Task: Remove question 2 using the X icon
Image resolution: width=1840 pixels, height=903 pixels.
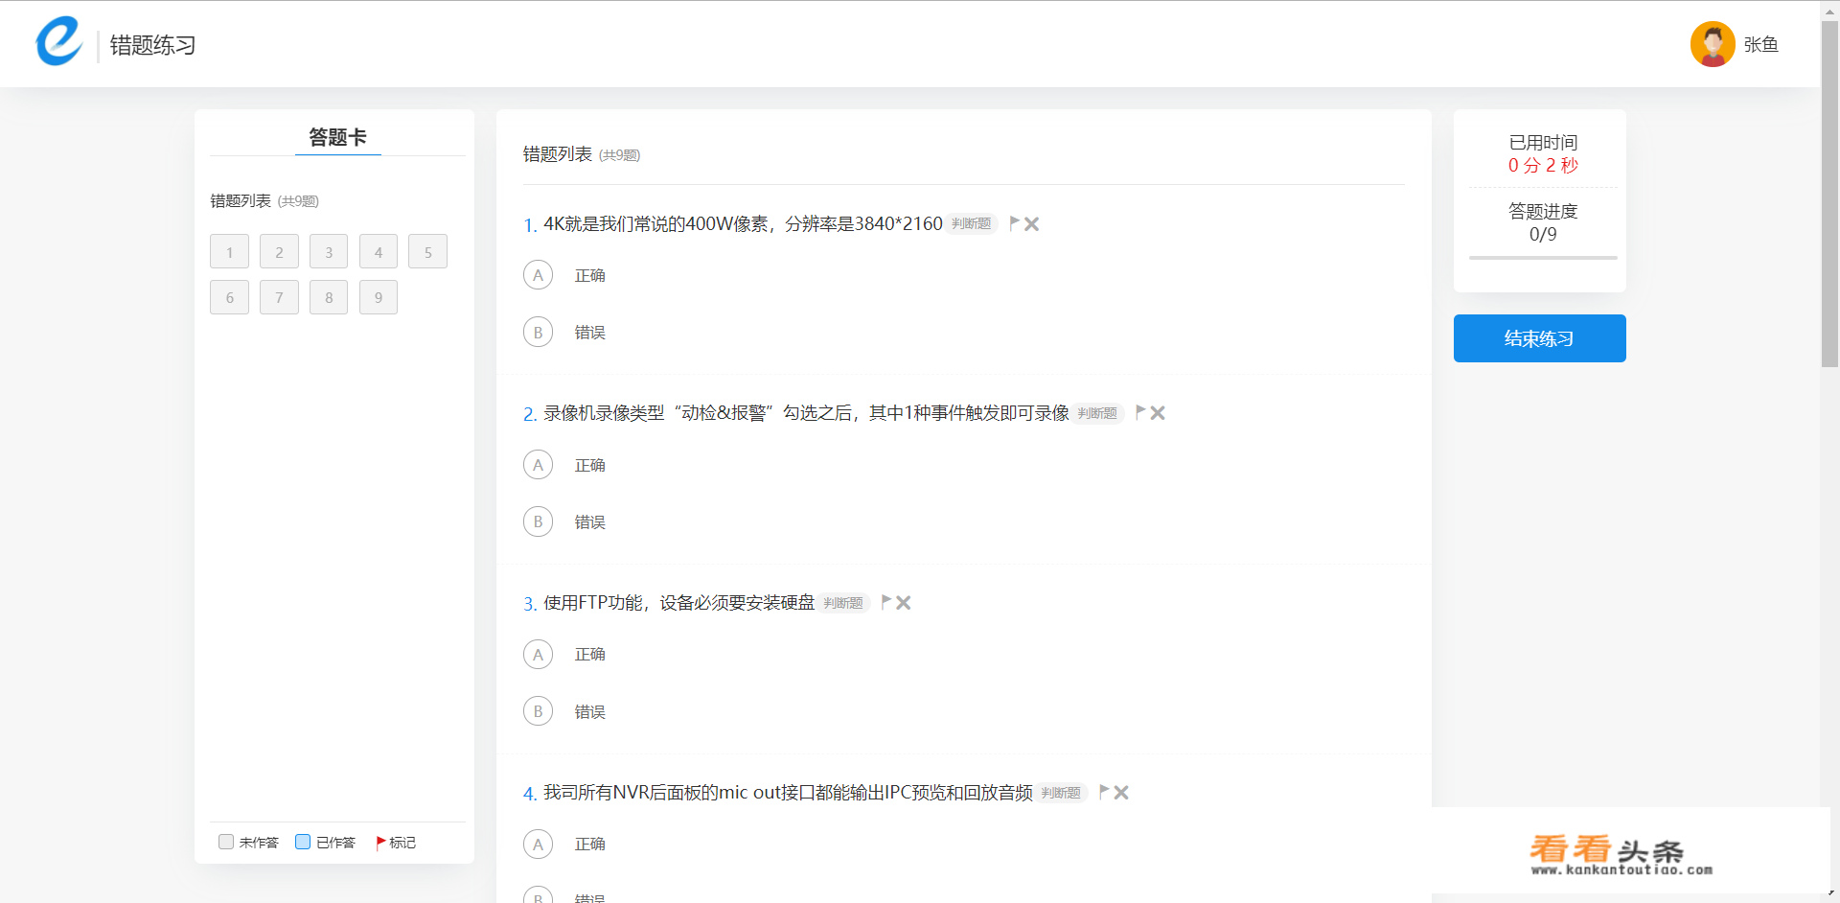Action: coord(1158,413)
